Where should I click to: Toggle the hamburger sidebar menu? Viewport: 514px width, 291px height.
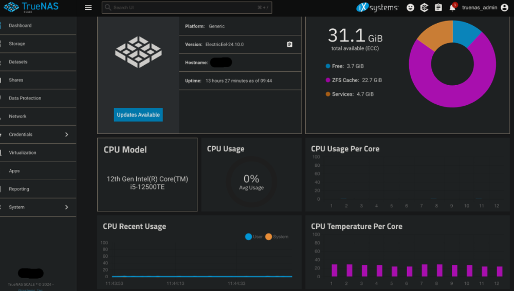click(88, 8)
